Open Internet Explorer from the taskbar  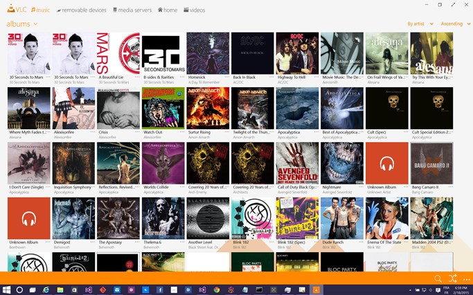tap(46, 290)
